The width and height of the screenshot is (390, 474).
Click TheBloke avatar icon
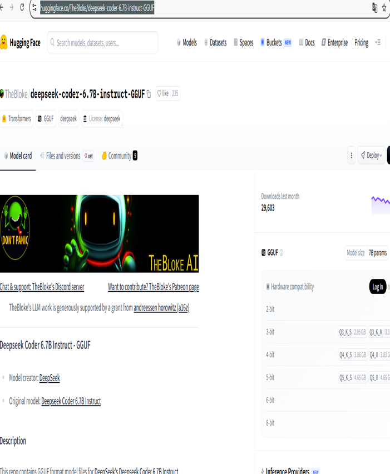(2, 94)
